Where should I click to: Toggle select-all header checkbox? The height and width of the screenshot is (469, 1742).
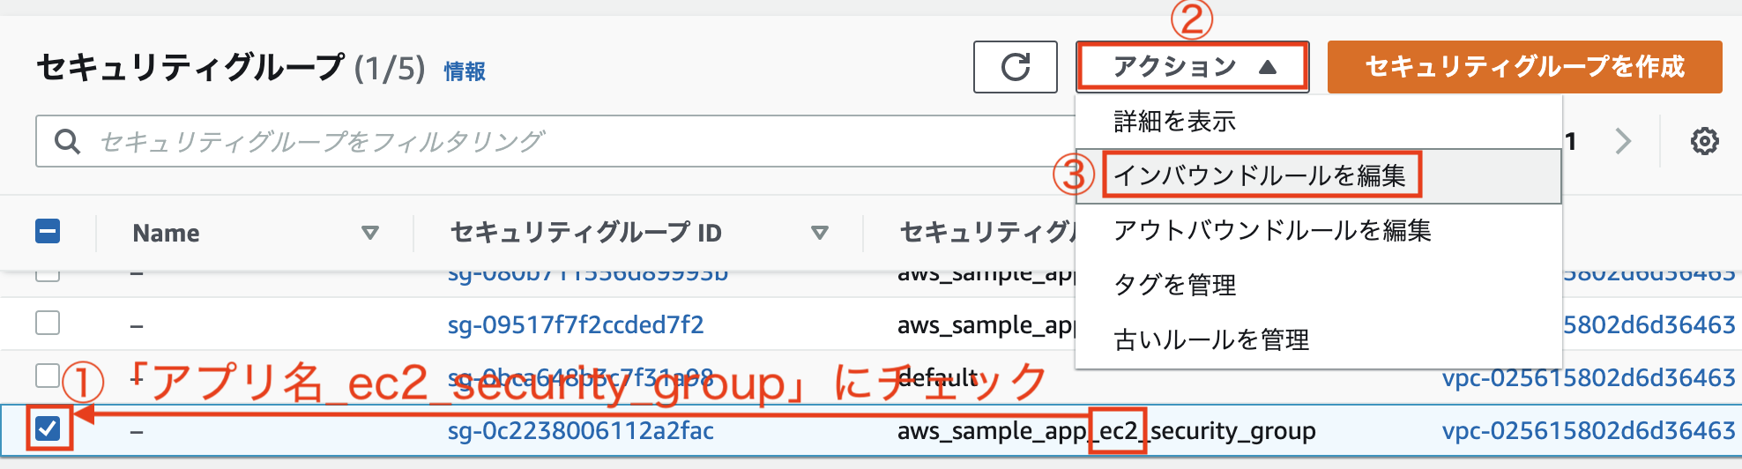(48, 231)
